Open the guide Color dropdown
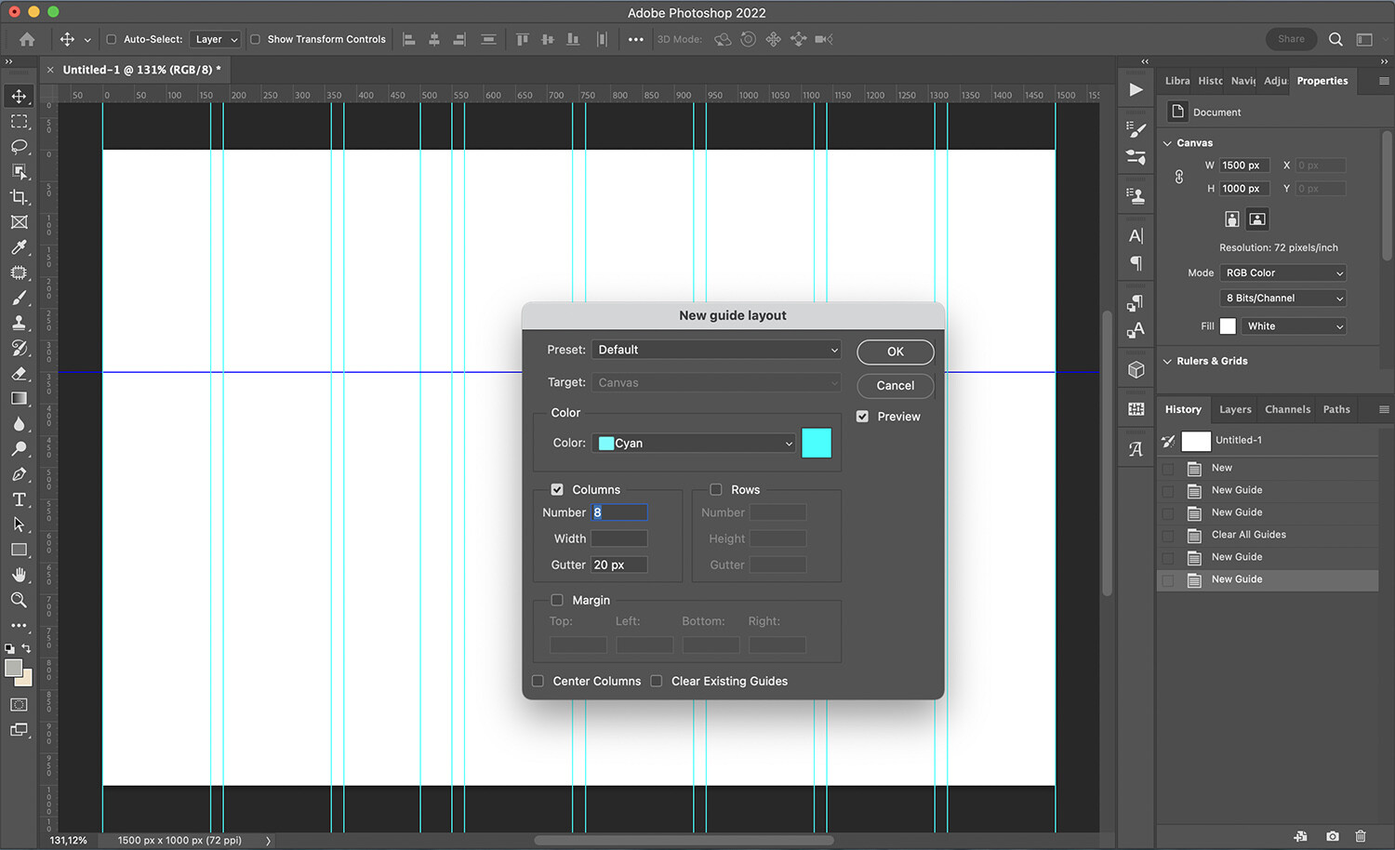Viewport: 1395px width, 850px height. point(693,443)
